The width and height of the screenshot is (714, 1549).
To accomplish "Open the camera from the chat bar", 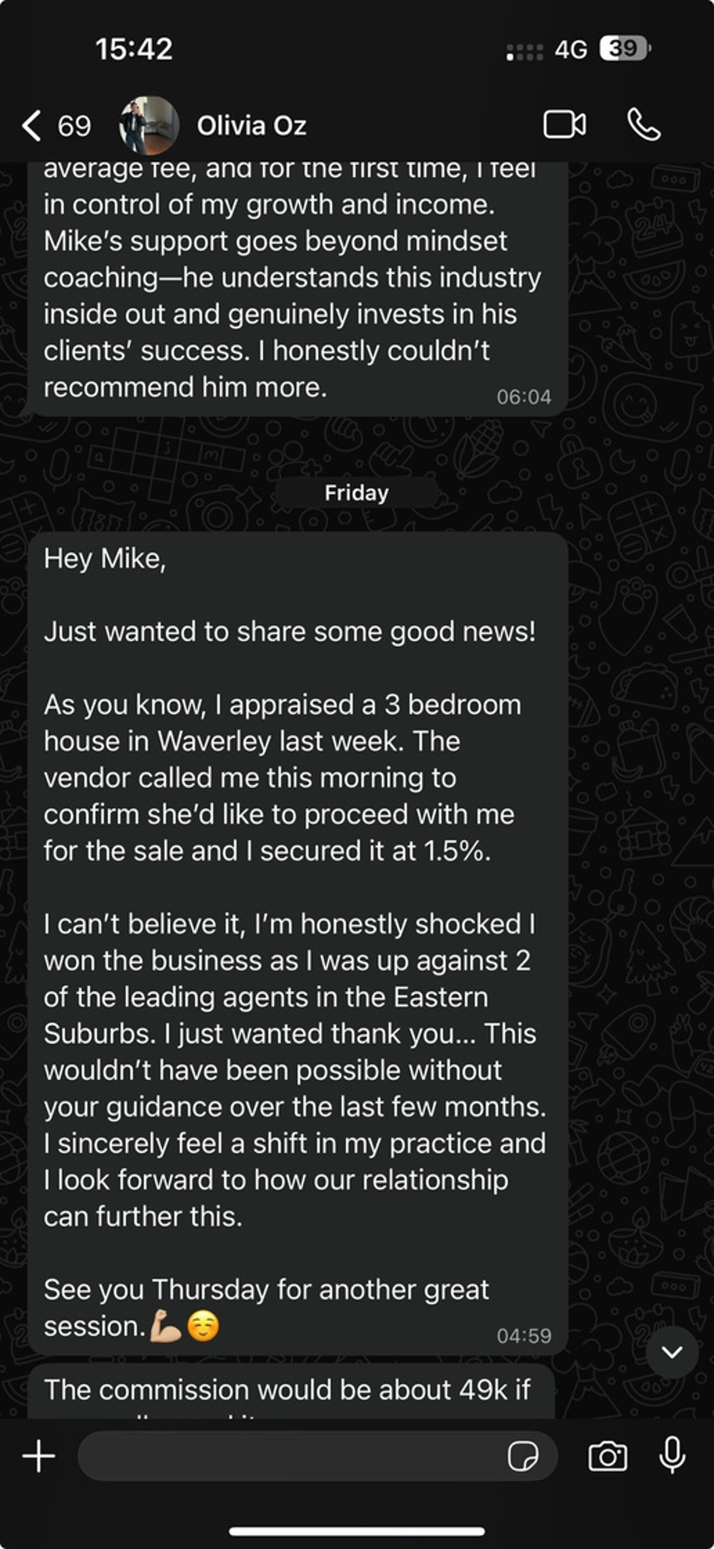I will (x=607, y=1456).
